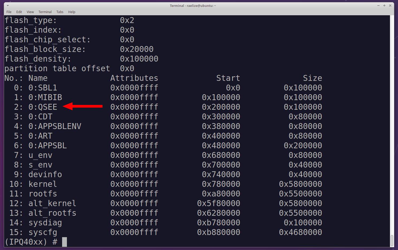Screen dimensions: 398x250
Task: Click the red arrow pointing to QSEE
Action: pos(83,106)
